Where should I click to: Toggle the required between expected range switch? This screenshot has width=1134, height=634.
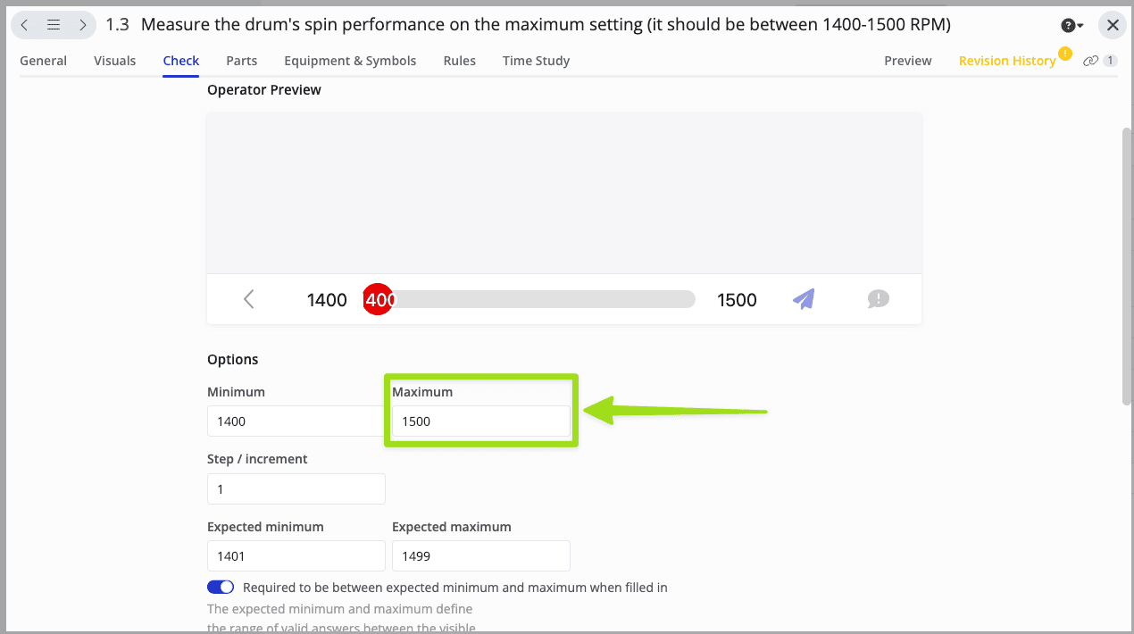click(221, 588)
